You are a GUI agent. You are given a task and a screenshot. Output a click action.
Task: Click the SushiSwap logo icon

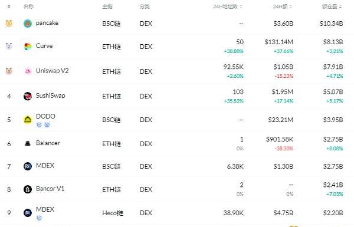click(28, 96)
